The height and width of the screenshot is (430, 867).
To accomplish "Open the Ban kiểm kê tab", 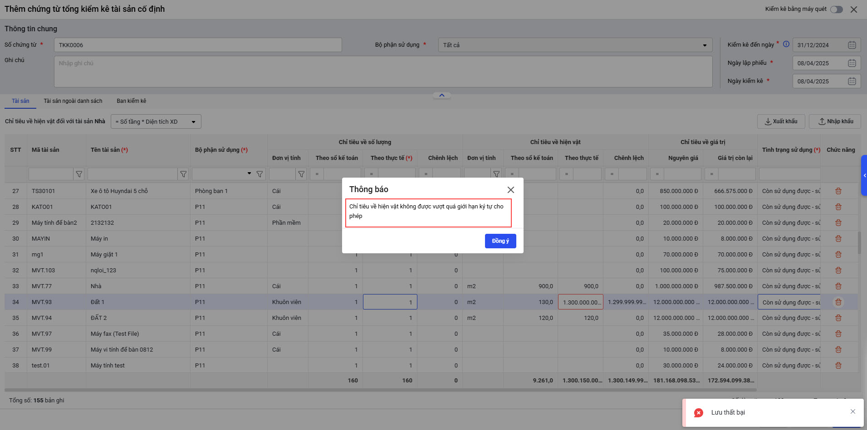I will 131,101.
